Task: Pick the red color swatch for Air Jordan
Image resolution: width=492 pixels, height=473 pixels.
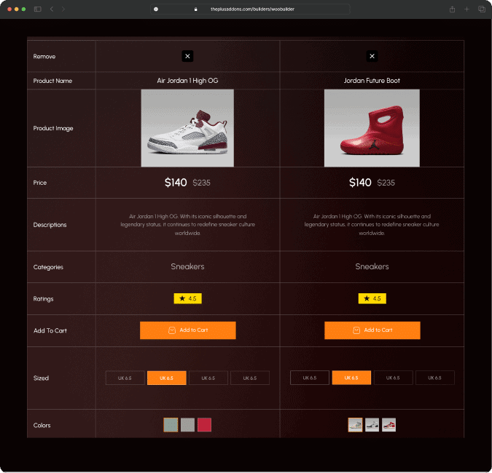Action: 204,425
